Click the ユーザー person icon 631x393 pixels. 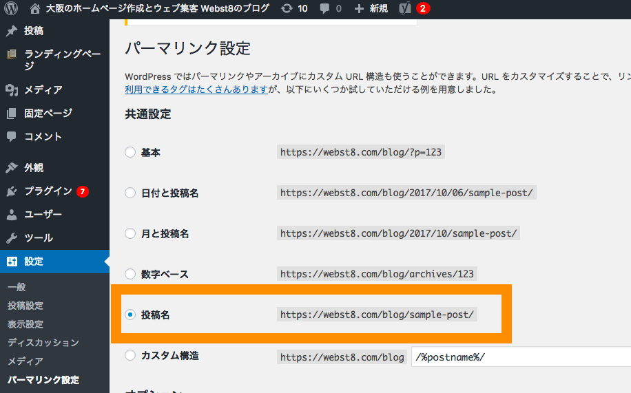[12, 215]
